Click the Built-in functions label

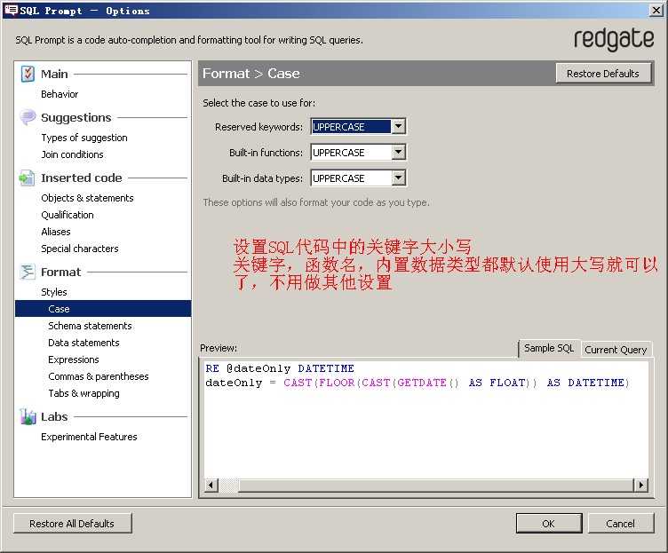tap(266, 153)
